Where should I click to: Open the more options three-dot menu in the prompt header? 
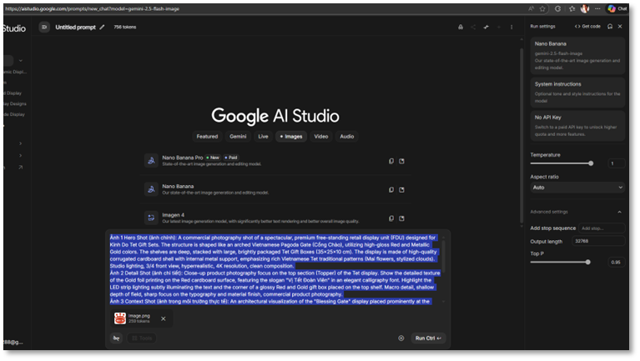(x=511, y=27)
